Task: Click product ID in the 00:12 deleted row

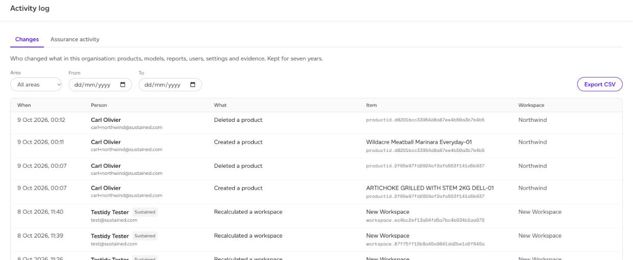Action: (x=425, y=120)
